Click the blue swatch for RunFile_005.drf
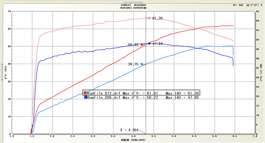 coord(85,97)
